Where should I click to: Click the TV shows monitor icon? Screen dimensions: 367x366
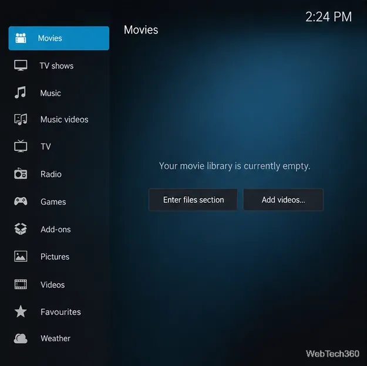pyautogui.click(x=21, y=66)
